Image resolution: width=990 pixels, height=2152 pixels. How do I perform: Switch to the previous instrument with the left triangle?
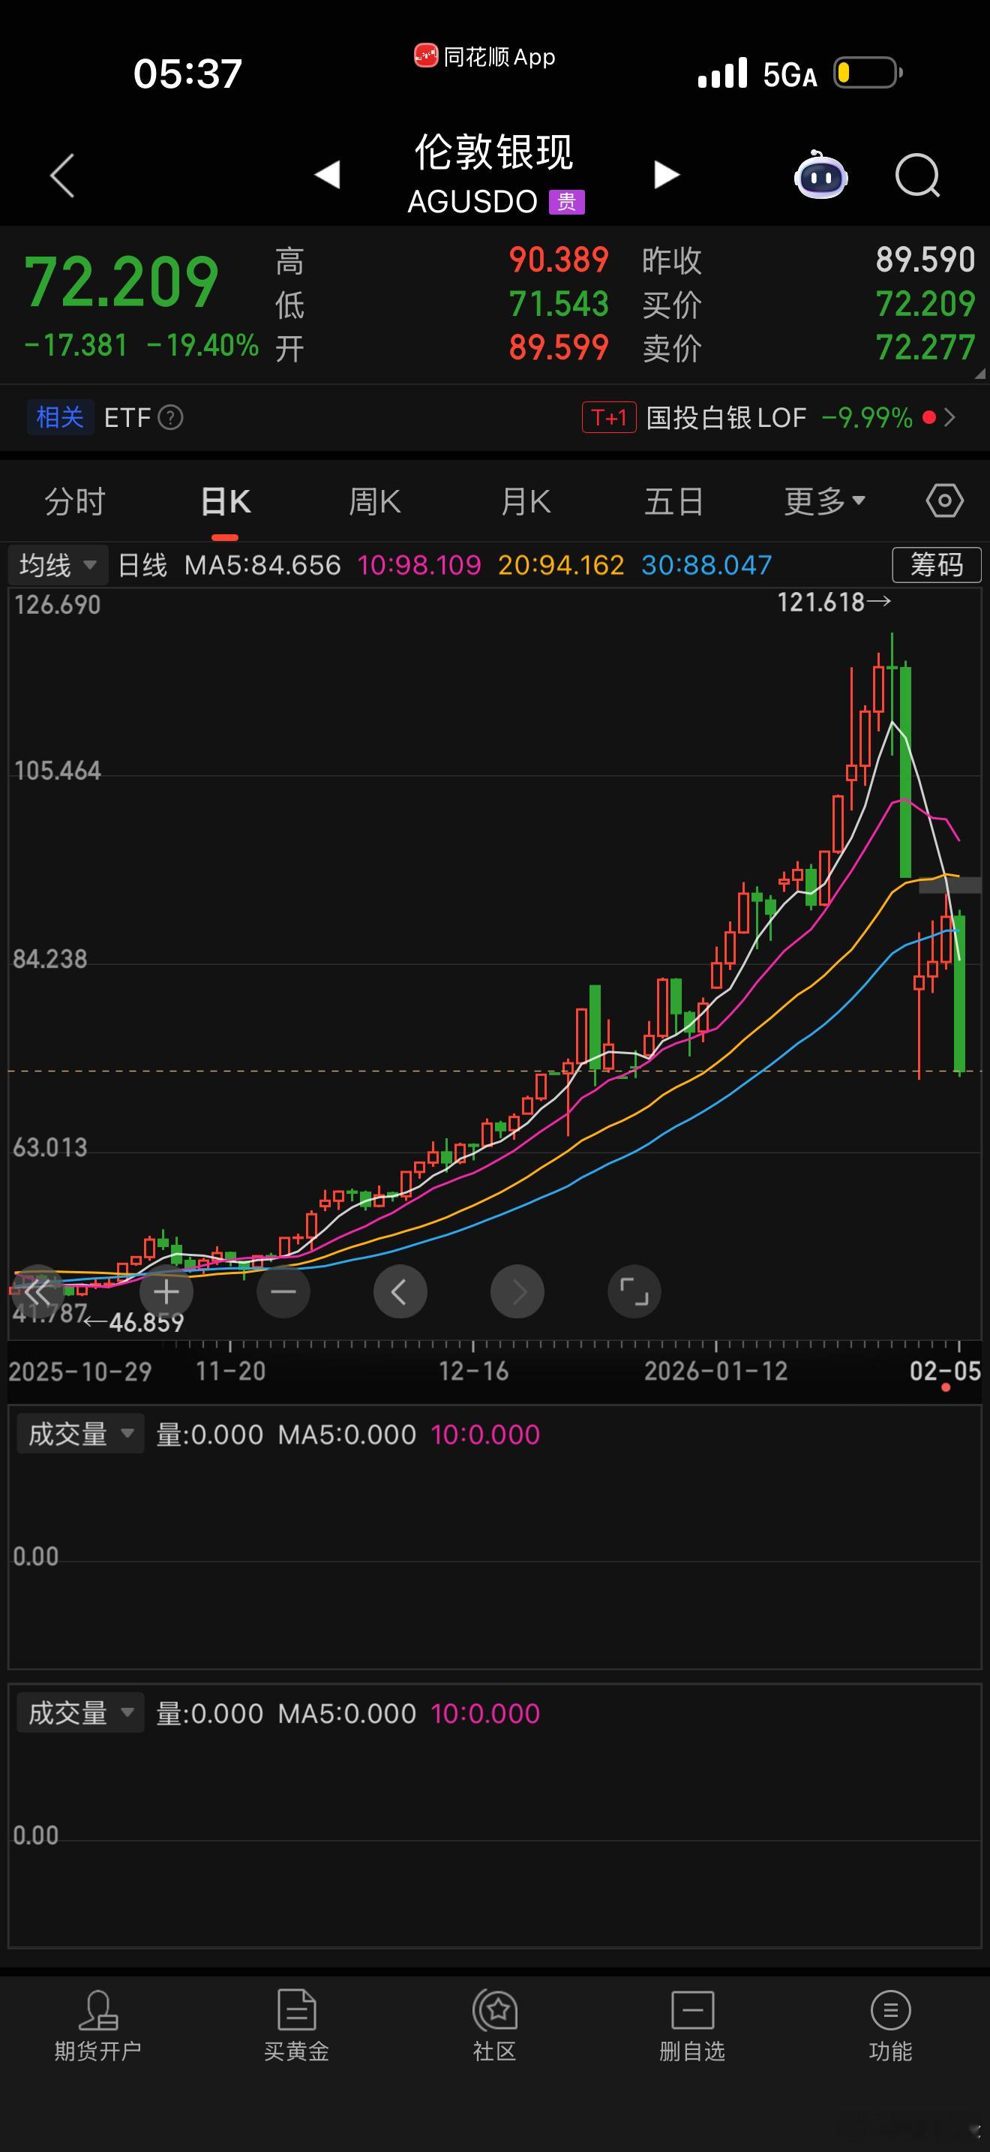(327, 175)
